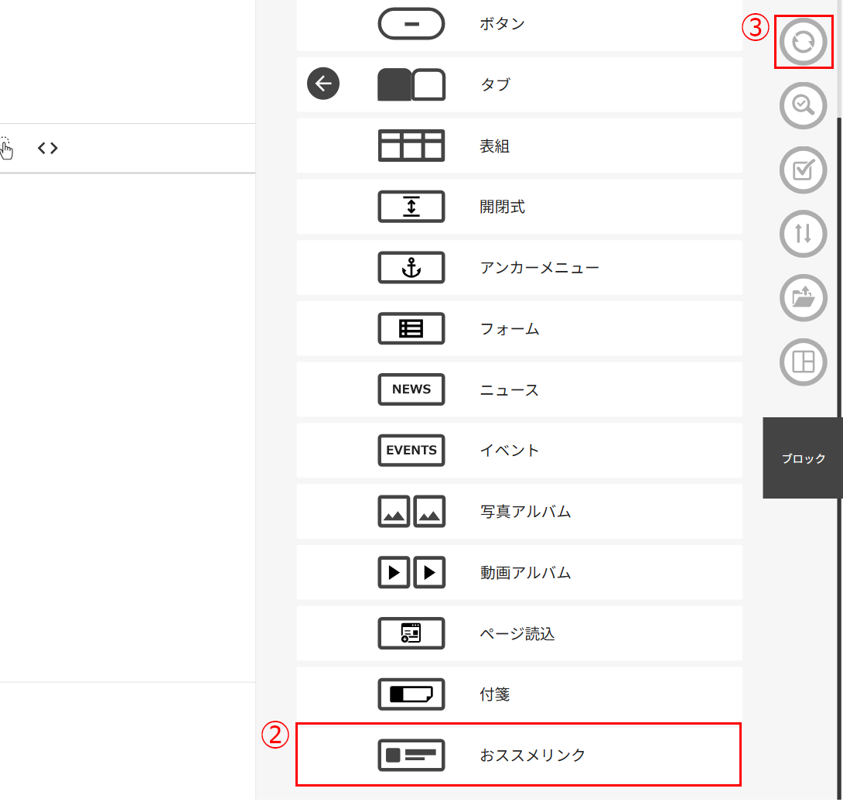Open the ブロック side tab
Screen dimensions: 843x809
803,458
